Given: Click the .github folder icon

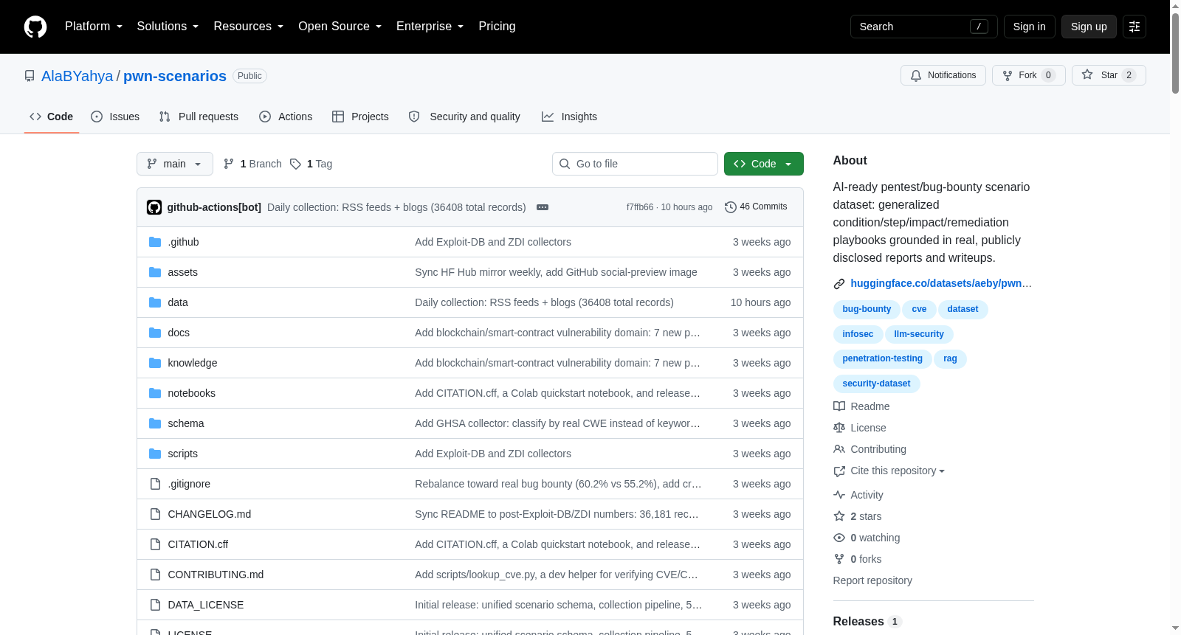Looking at the screenshot, I should pyautogui.click(x=155, y=242).
